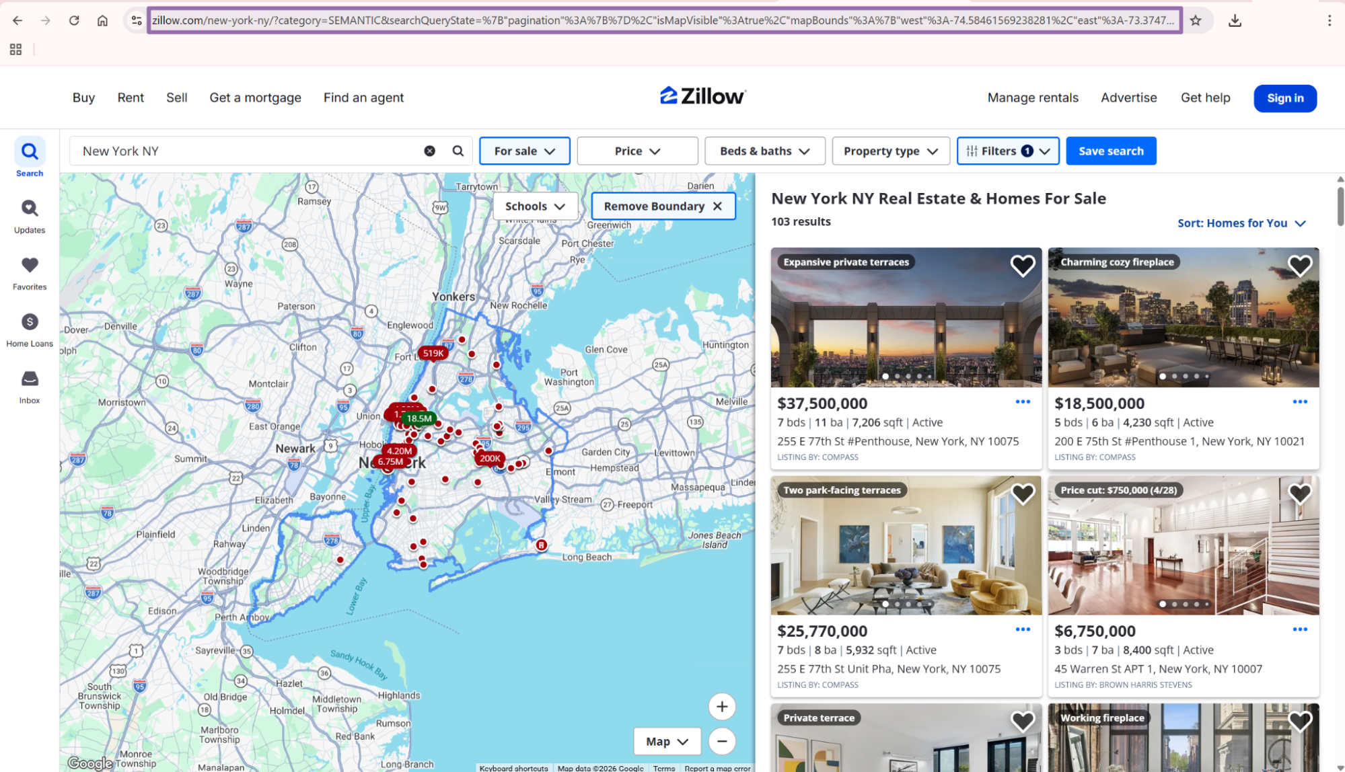1345x772 pixels.
Task: Open the Sell menu
Action: pyautogui.click(x=177, y=98)
